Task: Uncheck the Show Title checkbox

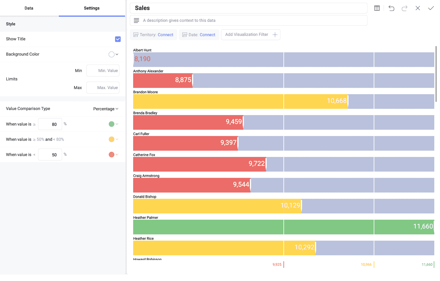Action: pos(118,39)
